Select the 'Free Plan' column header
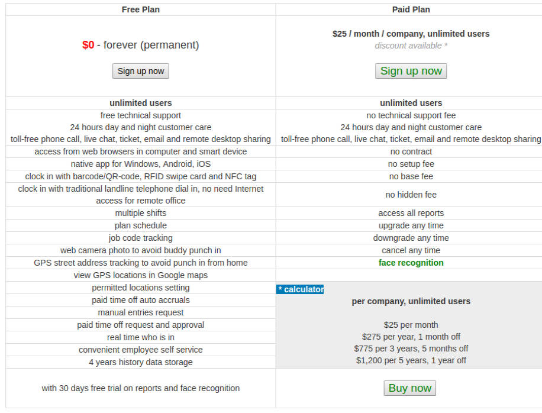The width and height of the screenshot is (542, 413). pyautogui.click(x=140, y=9)
